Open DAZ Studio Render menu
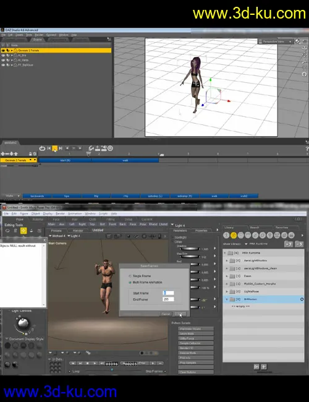 coord(39,35)
